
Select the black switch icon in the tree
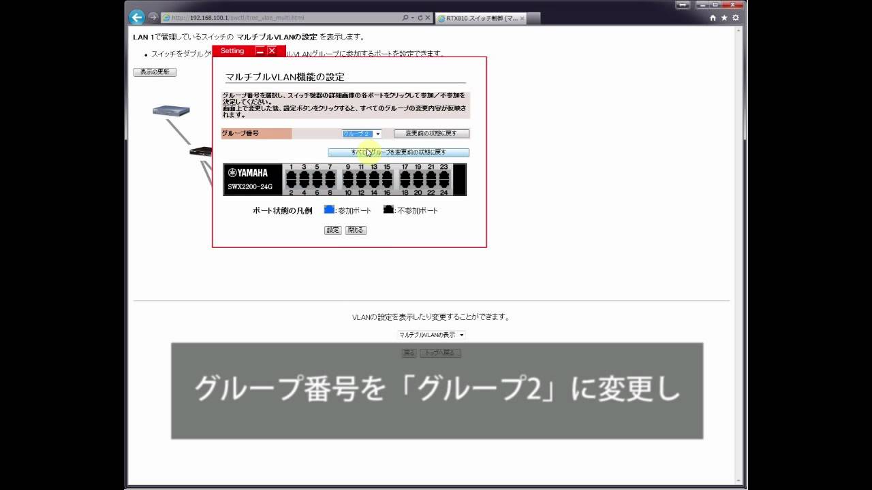pyautogui.click(x=200, y=151)
